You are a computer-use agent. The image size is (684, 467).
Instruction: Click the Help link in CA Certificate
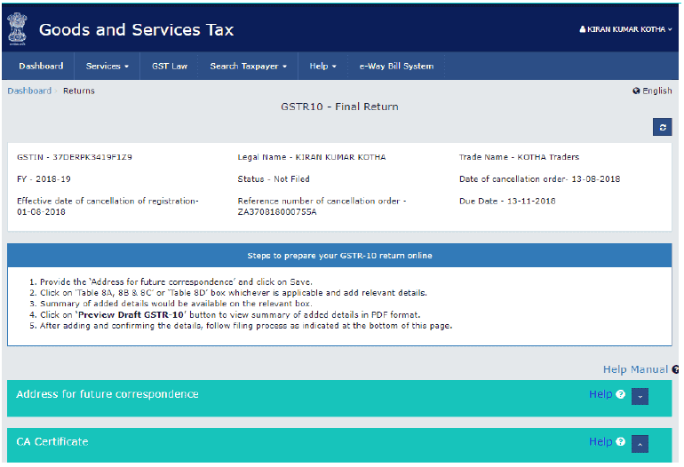(600, 442)
